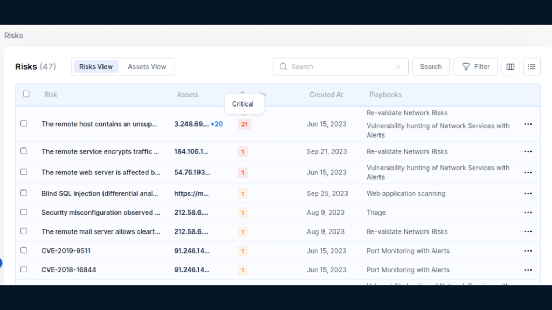Open more options for Security misconfiguration row
This screenshot has height=310, width=552.
(528, 213)
